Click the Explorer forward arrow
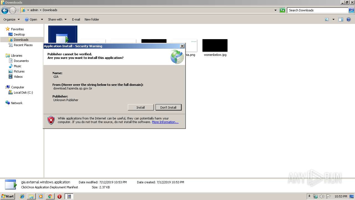Viewport: 355px width, 200px height. tap(12, 11)
